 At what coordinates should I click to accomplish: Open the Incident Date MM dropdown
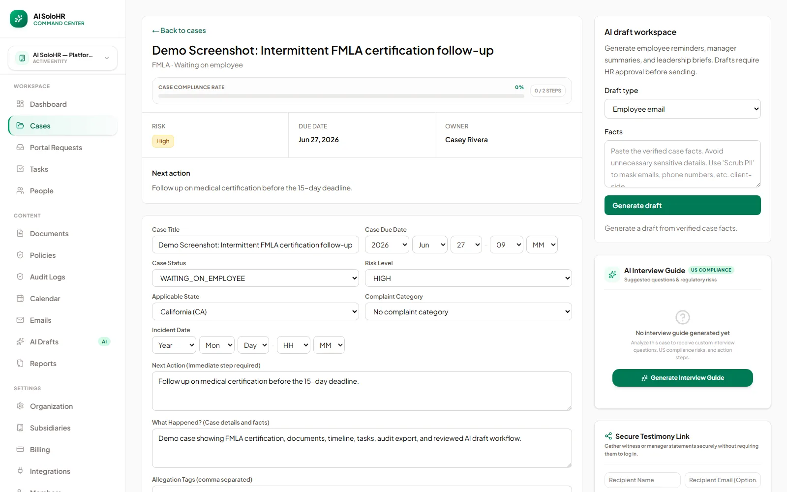[329, 345]
